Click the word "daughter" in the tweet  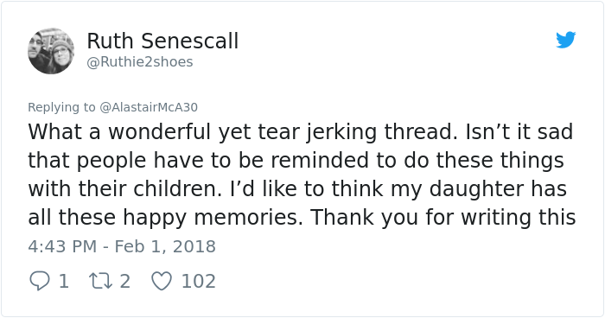click(476, 188)
